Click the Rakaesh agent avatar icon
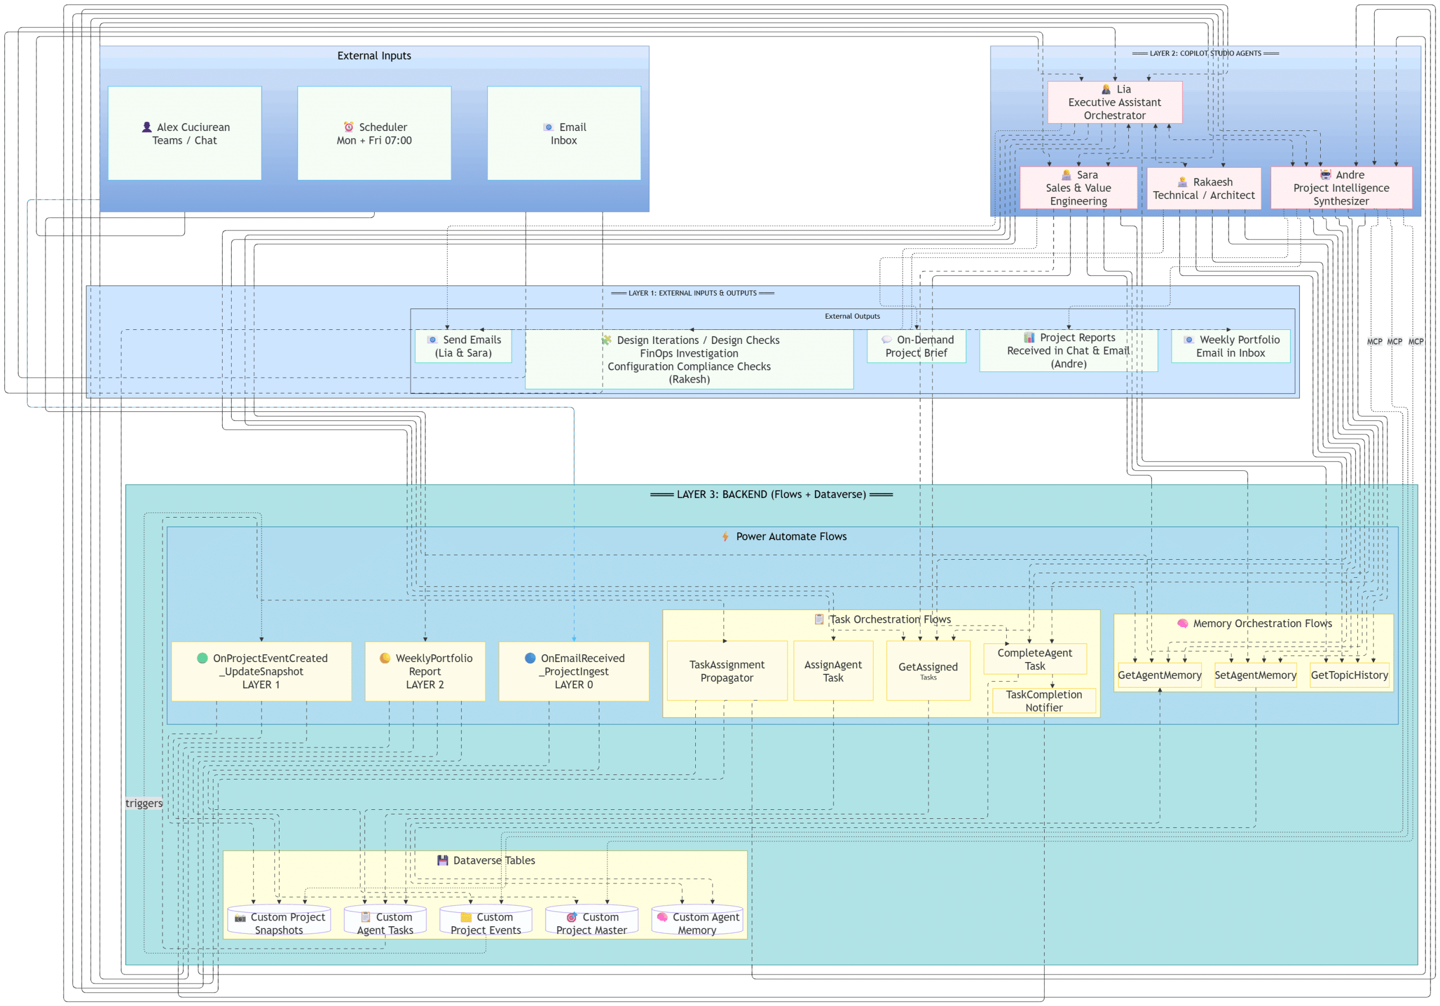Viewport: 1440px width, 1006px height. tap(1183, 182)
